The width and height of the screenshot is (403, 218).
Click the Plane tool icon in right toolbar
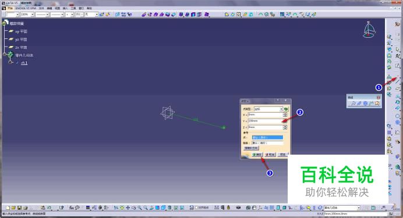pyautogui.click(x=398, y=89)
